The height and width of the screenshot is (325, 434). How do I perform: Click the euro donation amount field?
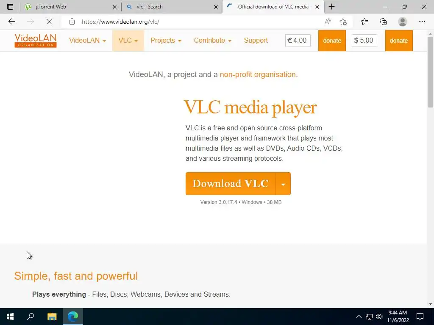298,40
